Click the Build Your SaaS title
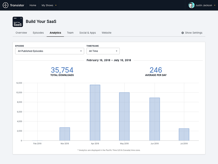The image size is (218, 164). (x=41, y=22)
